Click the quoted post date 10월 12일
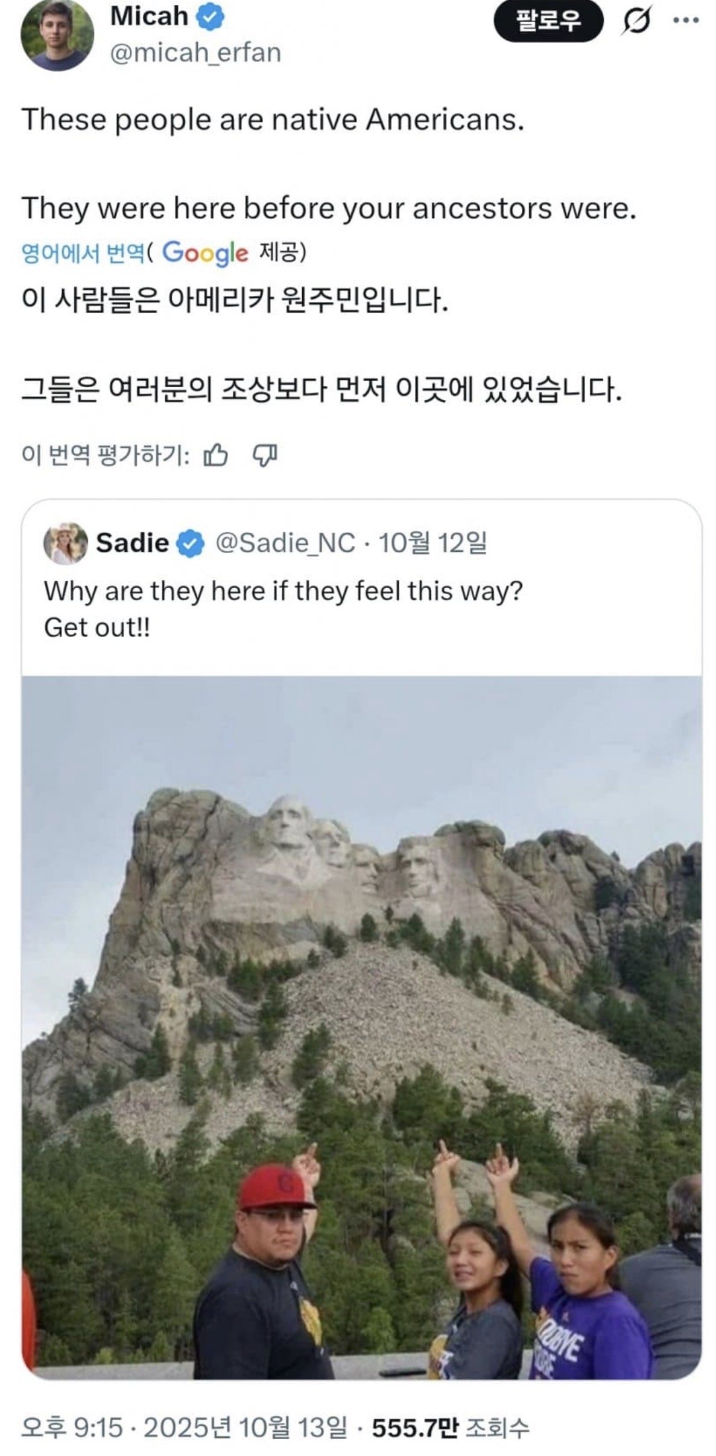 (432, 543)
